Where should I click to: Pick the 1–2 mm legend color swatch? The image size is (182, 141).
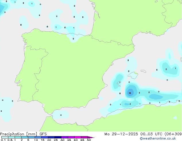click(x=18, y=137)
